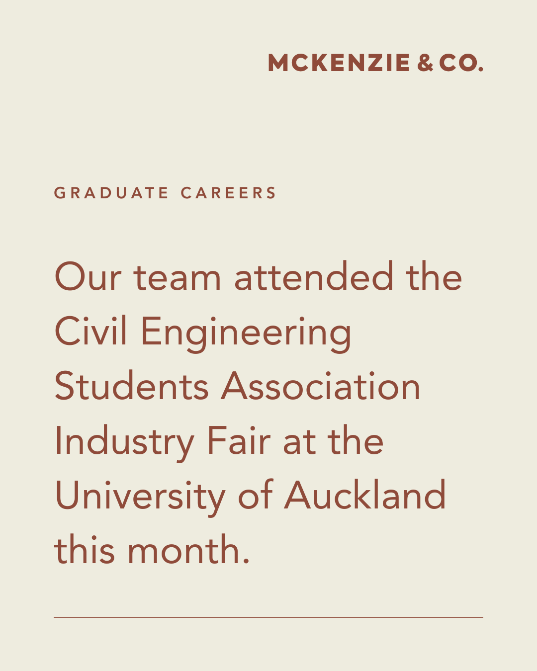Click the word 'MCKENZIE' in the logo

pyautogui.click(x=339, y=63)
